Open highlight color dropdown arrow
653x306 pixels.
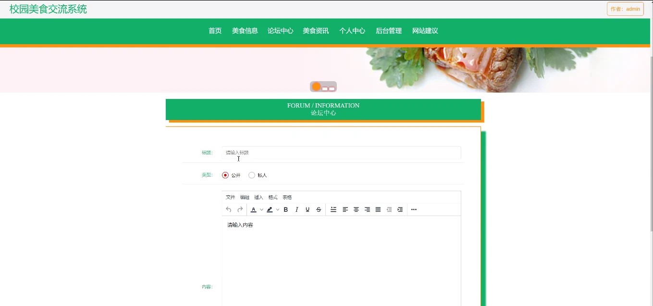(277, 209)
